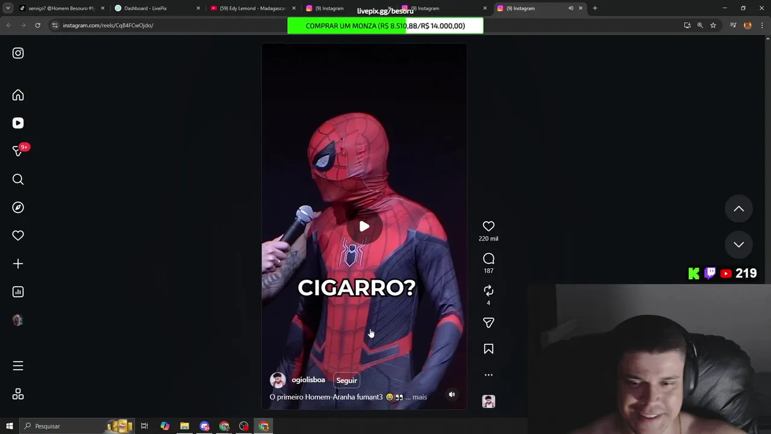Open File Explorer from the taskbar

pos(184,426)
